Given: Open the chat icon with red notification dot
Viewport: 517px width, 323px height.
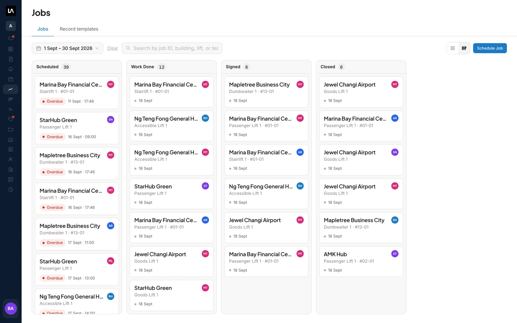Looking at the screenshot, I should [11, 38].
